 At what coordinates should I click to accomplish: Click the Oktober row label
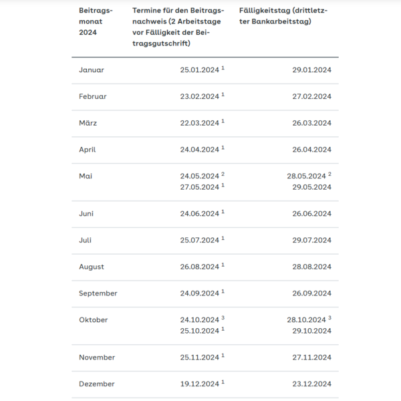pos(94,320)
